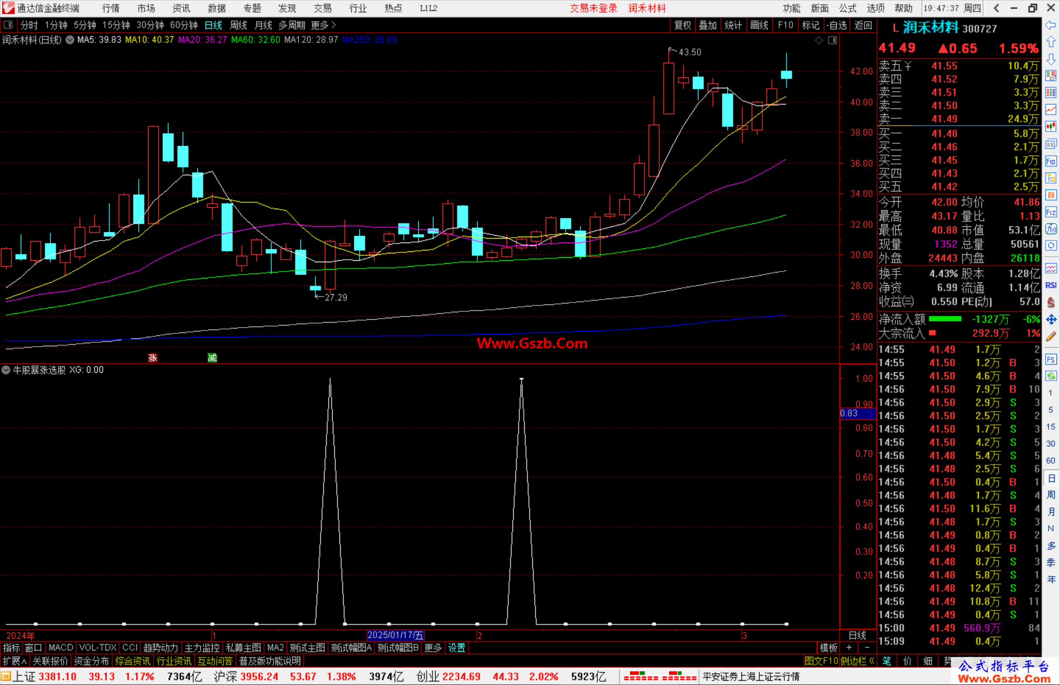Click the -自选 remove favorite button
1060x685 pixels.
coord(836,25)
